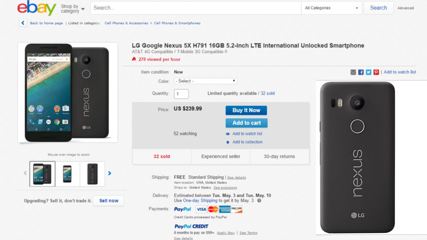Open Cell Phones & Accessories breadcrumb
427x240 pixels.
(x=126, y=23)
